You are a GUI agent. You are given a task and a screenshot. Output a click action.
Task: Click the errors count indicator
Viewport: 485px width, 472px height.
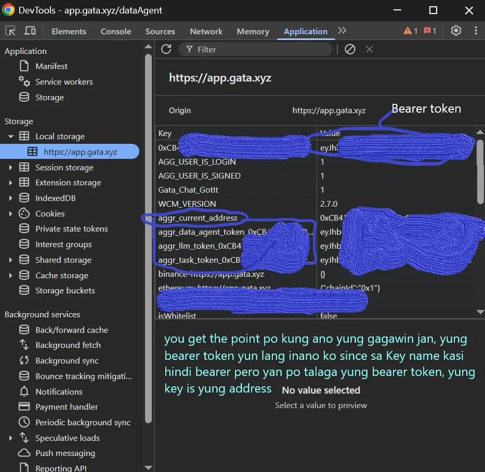click(430, 31)
